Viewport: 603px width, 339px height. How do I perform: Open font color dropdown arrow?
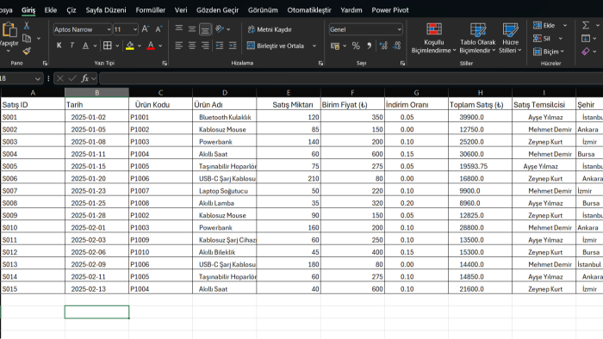coord(160,46)
